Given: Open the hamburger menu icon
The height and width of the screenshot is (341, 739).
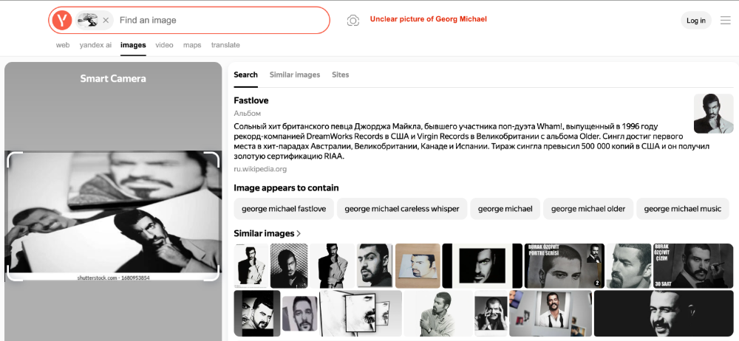Looking at the screenshot, I should (725, 21).
